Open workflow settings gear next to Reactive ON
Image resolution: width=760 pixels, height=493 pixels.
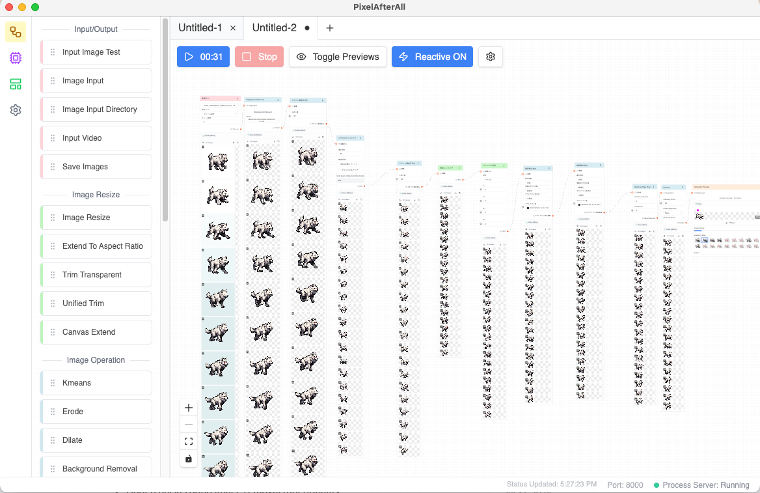(491, 57)
